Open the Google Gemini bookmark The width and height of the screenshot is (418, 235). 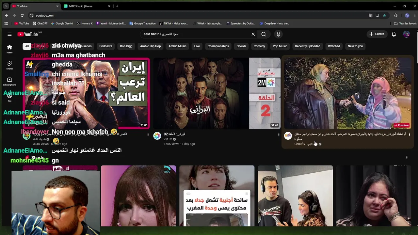(62, 23)
